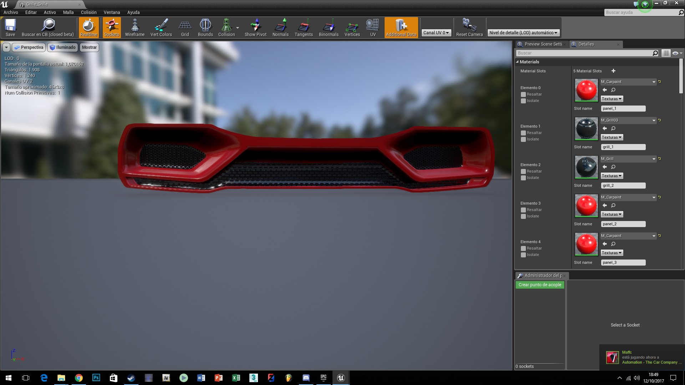The height and width of the screenshot is (385, 685).
Task: Open the Malla menu
Action: click(68, 12)
